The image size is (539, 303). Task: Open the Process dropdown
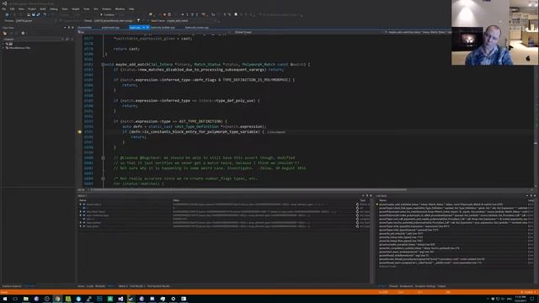tap(56, 21)
